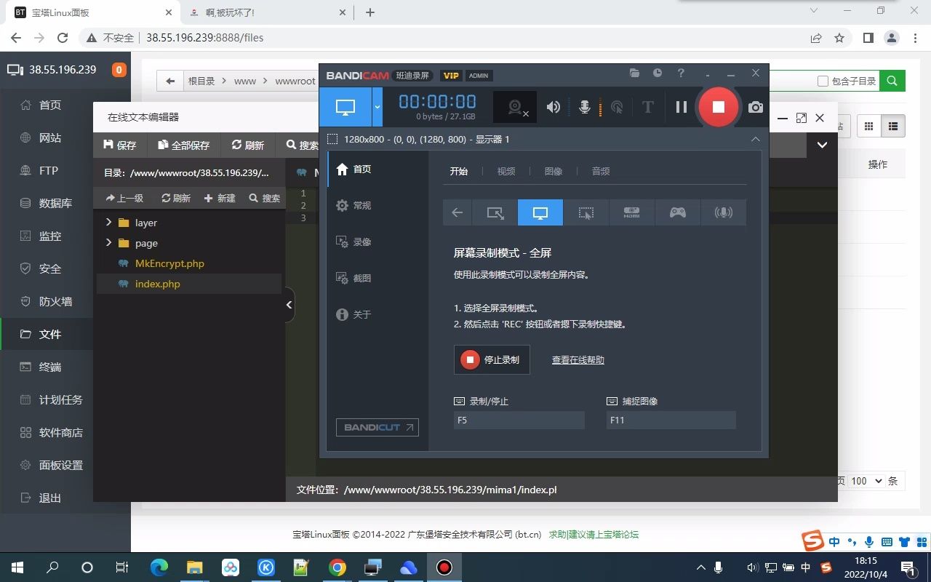
Task: Switch to the 视频 tab
Action: pyautogui.click(x=506, y=171)
